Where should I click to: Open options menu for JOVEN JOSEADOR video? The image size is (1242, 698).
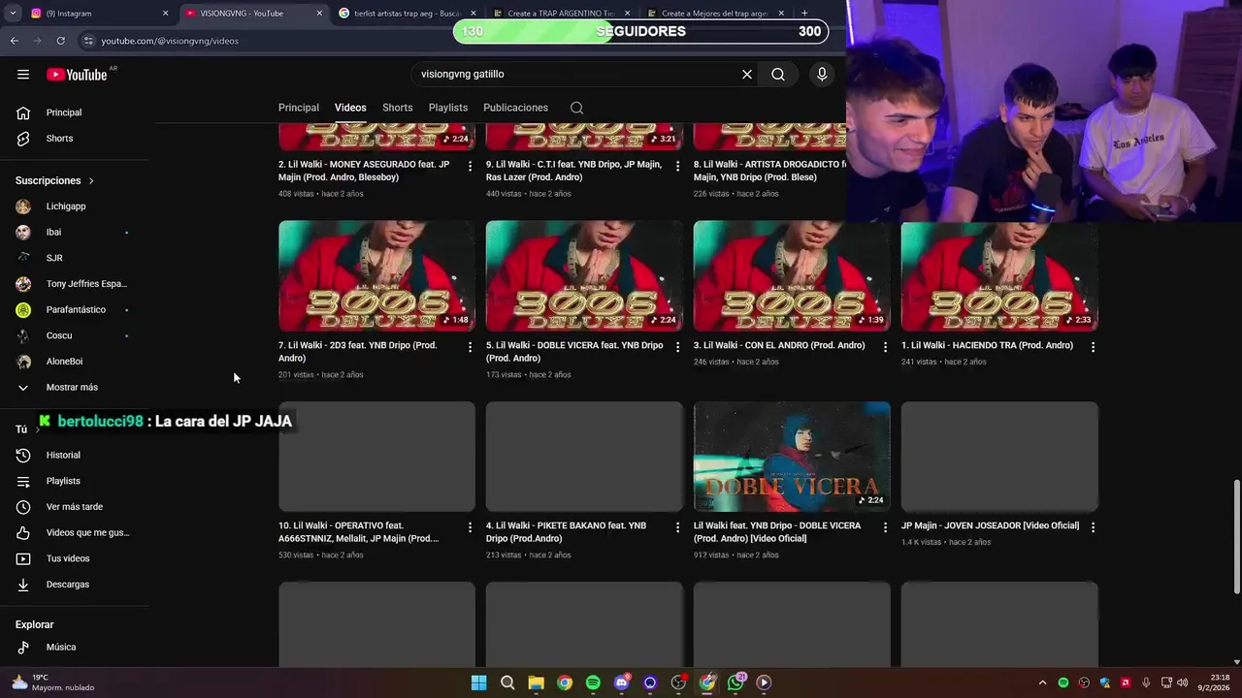coord(1093,527)
